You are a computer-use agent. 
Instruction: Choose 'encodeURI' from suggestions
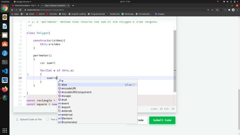97,88
